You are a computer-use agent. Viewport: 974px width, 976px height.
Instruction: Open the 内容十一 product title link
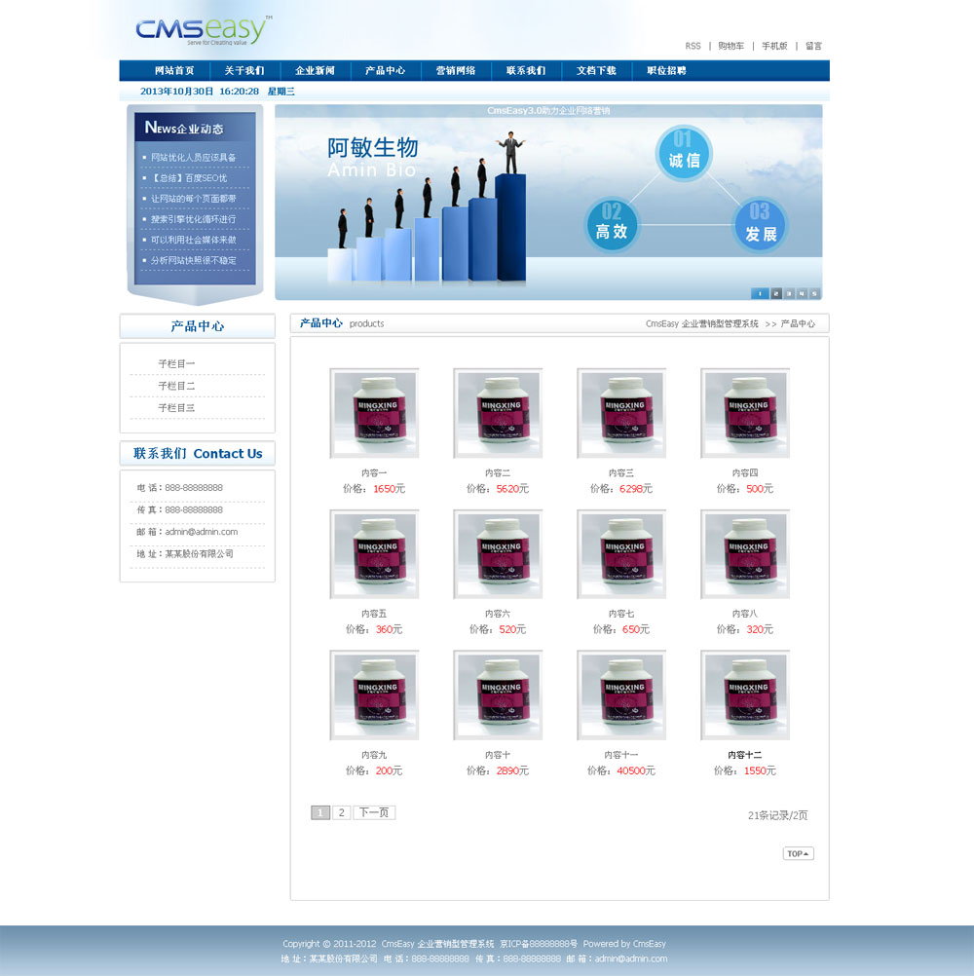(621, 755)
